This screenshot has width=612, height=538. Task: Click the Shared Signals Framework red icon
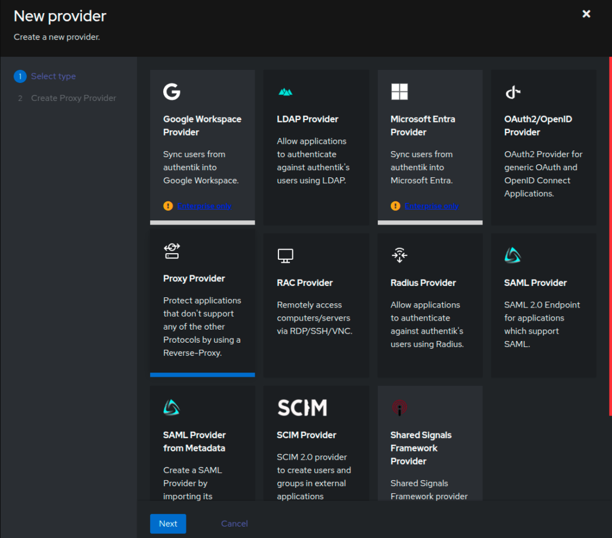point(399,408)
